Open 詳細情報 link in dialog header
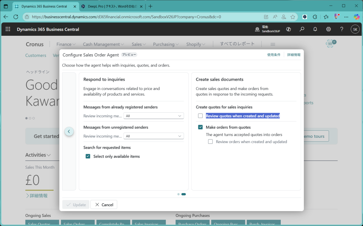363x226 pixels. pyautogui.click(x=294, y=55)
